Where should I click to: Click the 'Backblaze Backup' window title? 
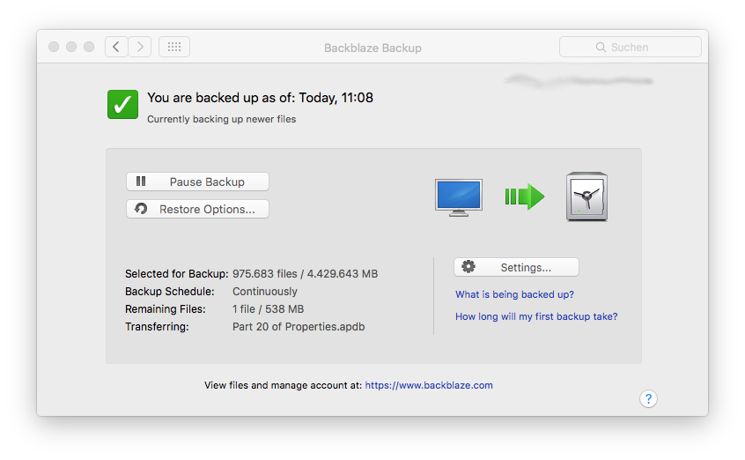(x=372, y=48)
